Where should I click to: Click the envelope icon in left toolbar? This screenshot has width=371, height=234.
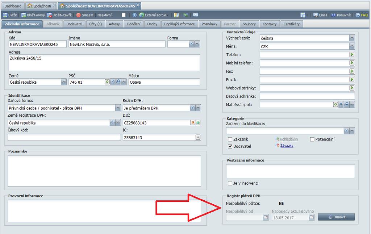(x=195, y=15)
